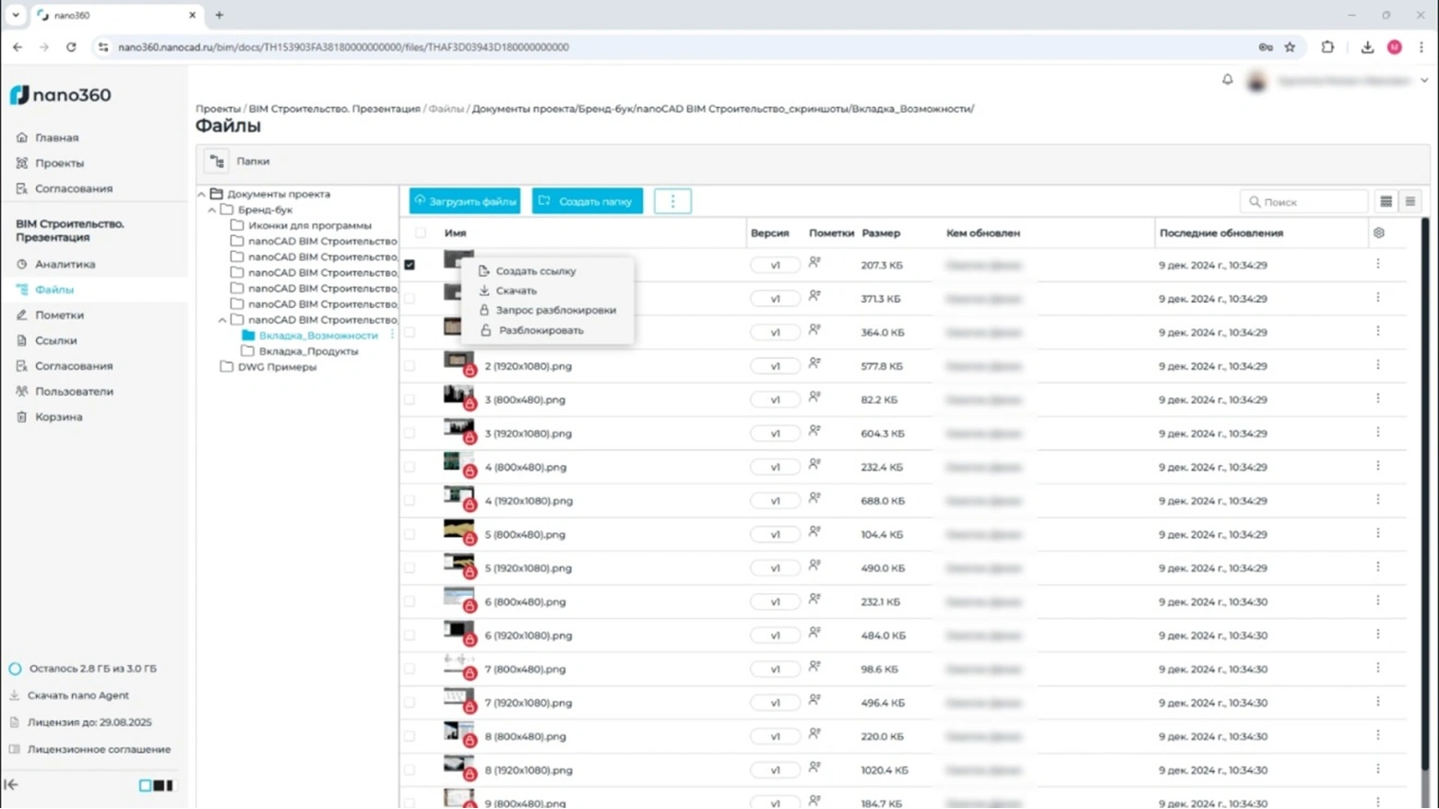Open the user account dropdown arrow

pos(1424,81)
